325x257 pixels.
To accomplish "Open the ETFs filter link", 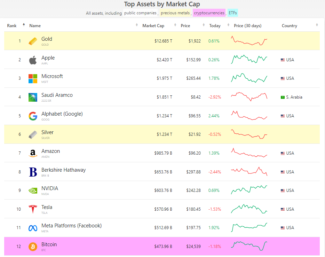I will coord(232,13).
